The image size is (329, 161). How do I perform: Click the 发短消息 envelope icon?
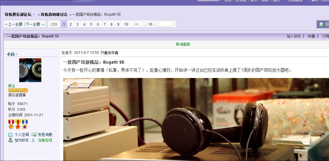click(34, 135)
